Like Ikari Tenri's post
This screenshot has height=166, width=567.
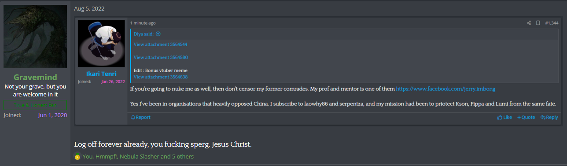click(x=504, y=117)
